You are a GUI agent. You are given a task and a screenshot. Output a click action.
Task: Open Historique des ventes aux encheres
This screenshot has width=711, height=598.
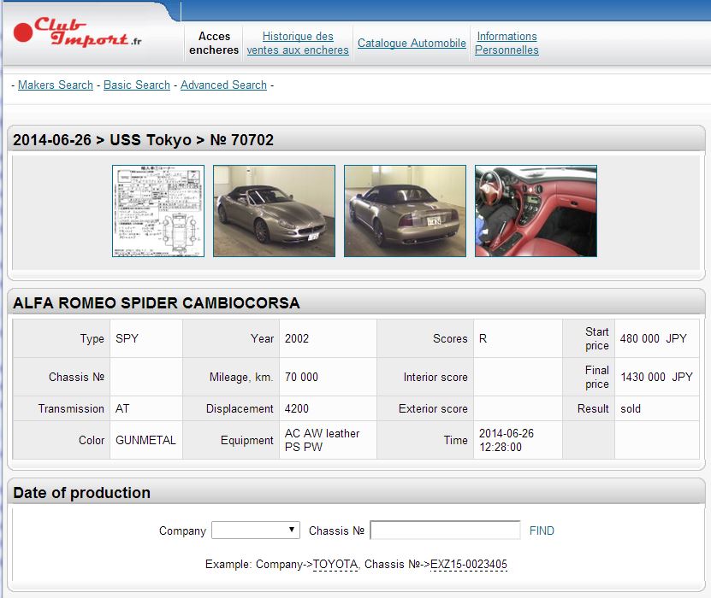298,43
